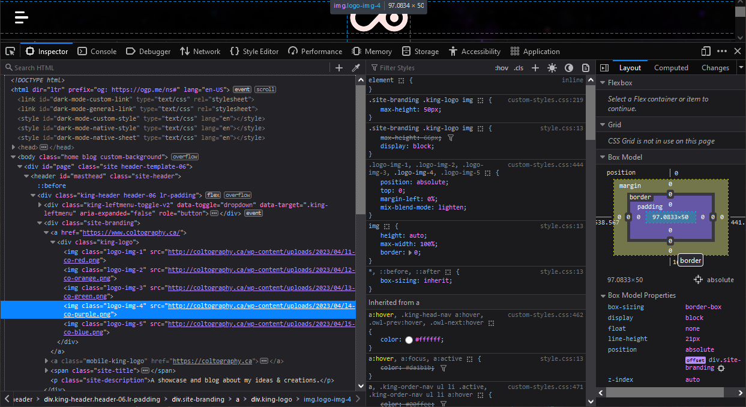Click the position edit crosshair icon beside absolute

coord(698,280)
